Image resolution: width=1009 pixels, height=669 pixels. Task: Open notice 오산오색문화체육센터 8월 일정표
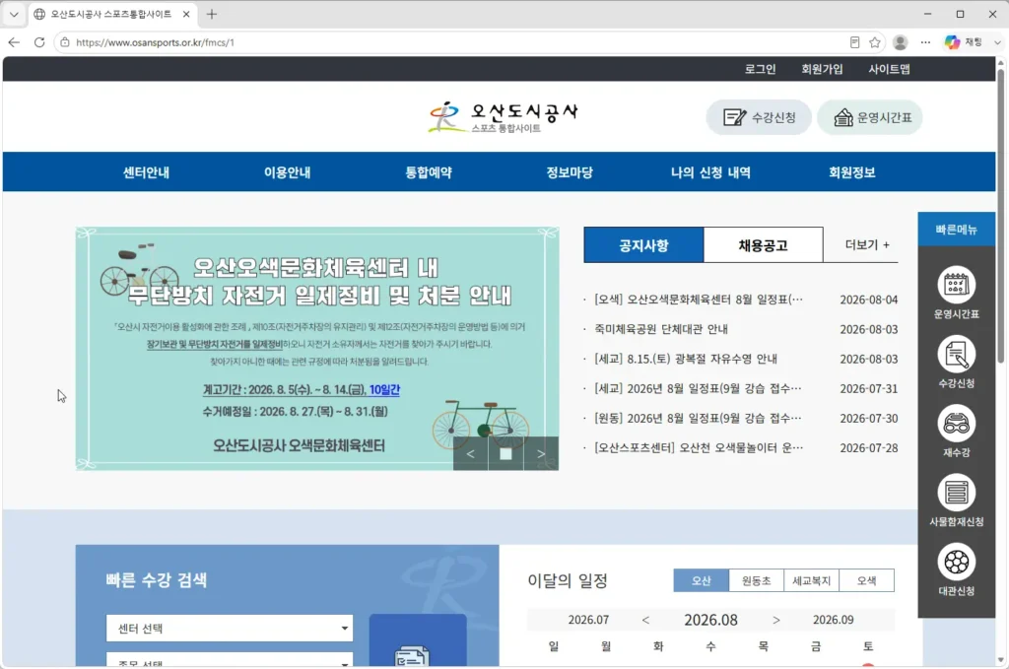699,300
